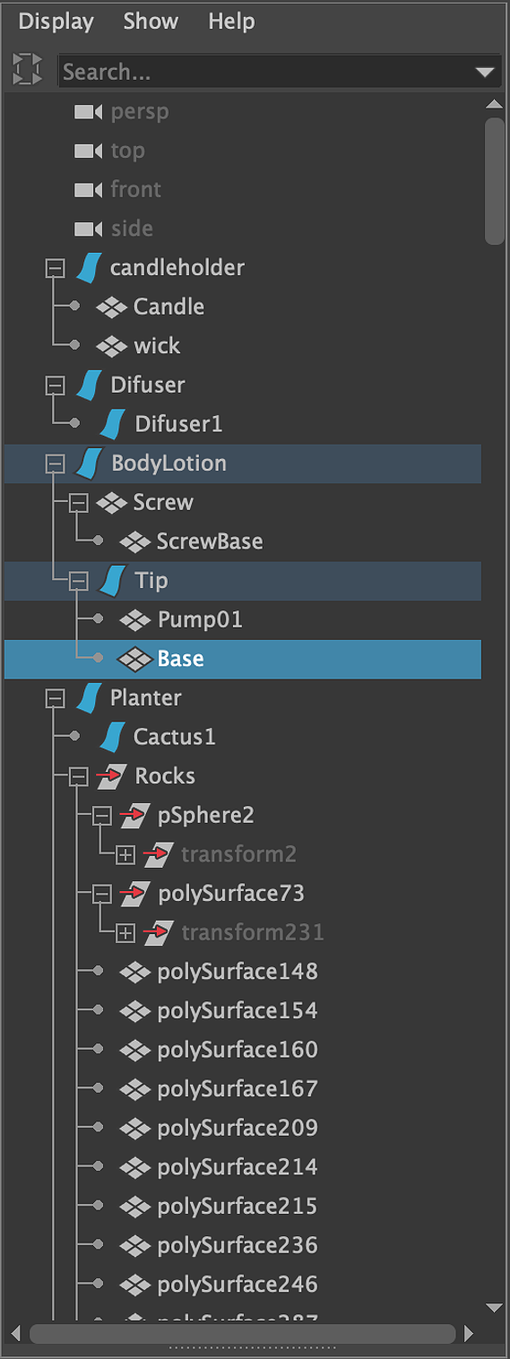The height and width of the screenshot is (1359, 510).
Task: Click the persp camera icon
Action: (x=89, y=112)
